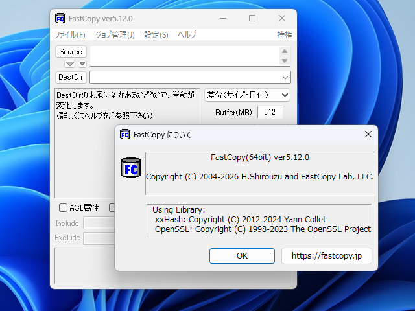Screen dimensions: 415x311
Task: Click the DestDirの末尾に help text
Action: coord(126,105)
